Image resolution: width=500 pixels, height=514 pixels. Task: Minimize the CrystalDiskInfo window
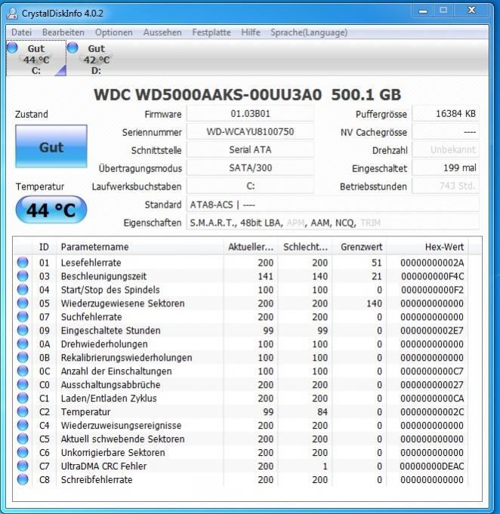point(423,11)
